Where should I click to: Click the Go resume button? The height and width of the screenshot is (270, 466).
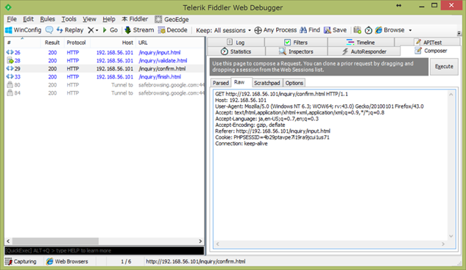110,30
